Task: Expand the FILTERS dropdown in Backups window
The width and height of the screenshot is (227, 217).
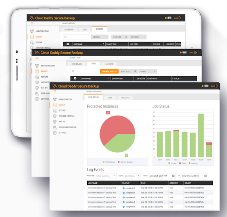Action: pos(99,37)
